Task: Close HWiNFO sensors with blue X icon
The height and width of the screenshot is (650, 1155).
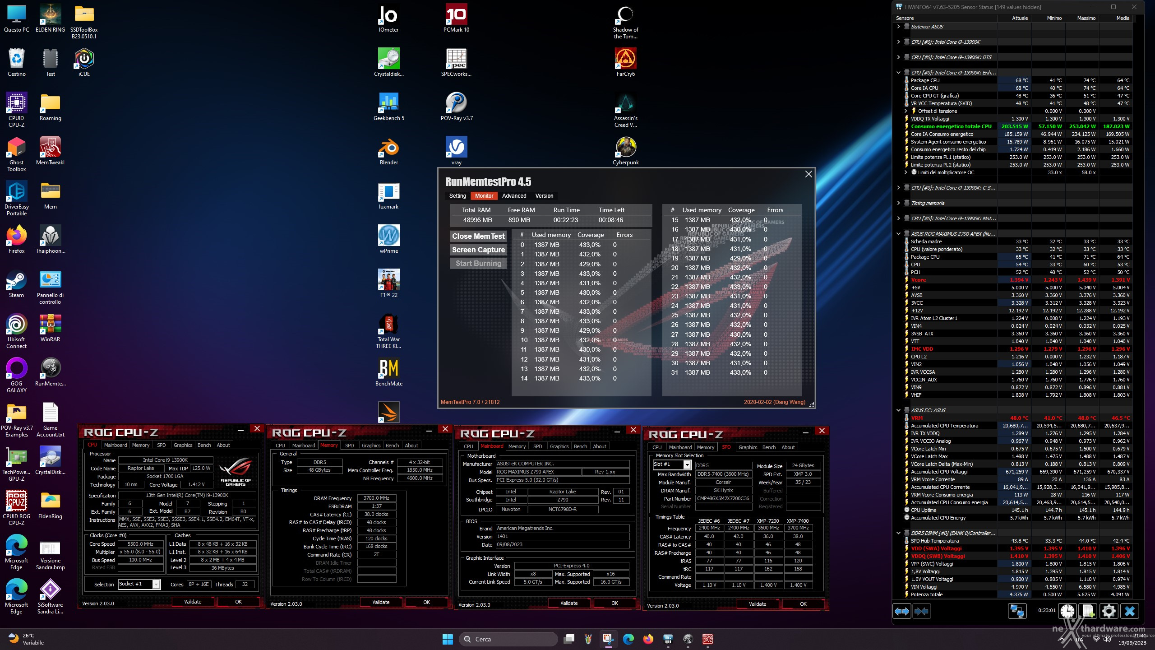Action: (x=1130, y=611)
